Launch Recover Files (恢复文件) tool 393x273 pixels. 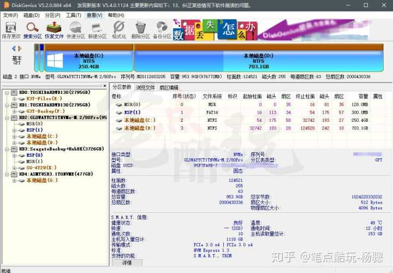point(54,30)
